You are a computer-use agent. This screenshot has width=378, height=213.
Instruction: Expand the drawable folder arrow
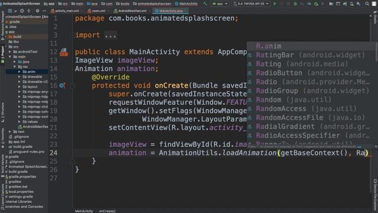(19, 77)
